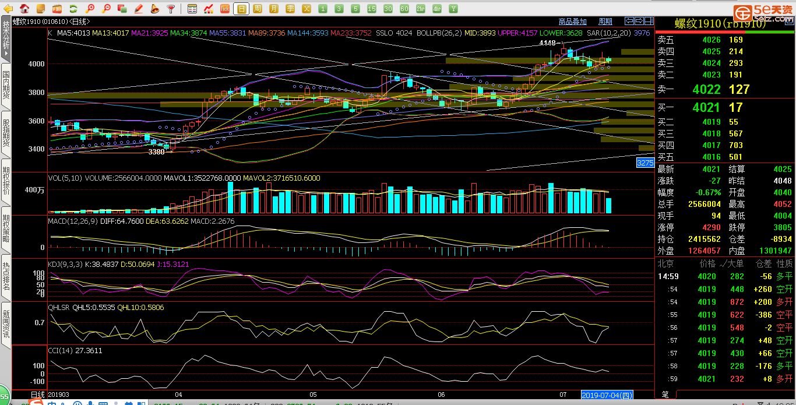
Task: Click the zoom out magnifier icon
Action: (106, 9)
